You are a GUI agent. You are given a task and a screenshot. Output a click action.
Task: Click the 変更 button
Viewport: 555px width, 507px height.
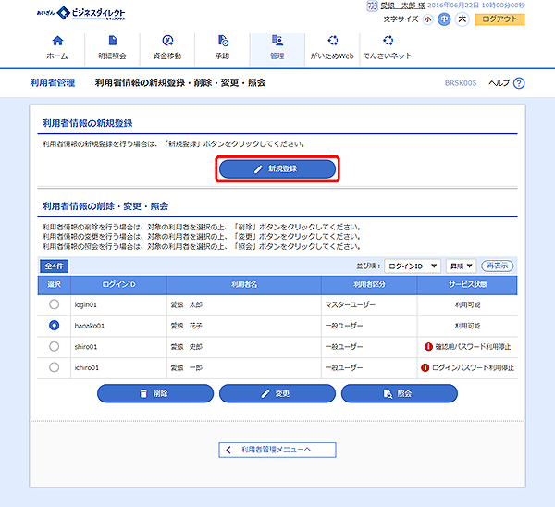coord(277,393)
